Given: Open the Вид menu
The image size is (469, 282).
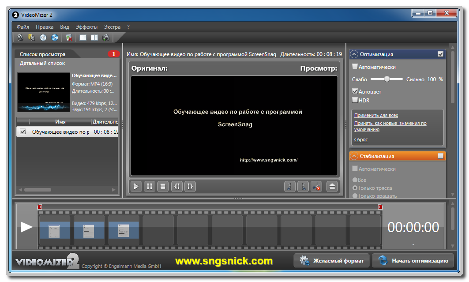Looking at the screenshot, I should click(x=64, y=27).
